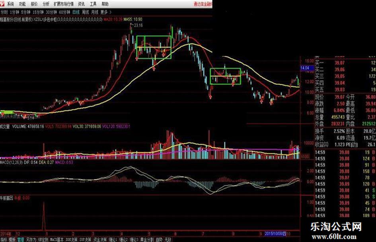Apply the 黄金分割 template
Image resolution: width=376 pixels, height=242 pixels.
point(147,240)
